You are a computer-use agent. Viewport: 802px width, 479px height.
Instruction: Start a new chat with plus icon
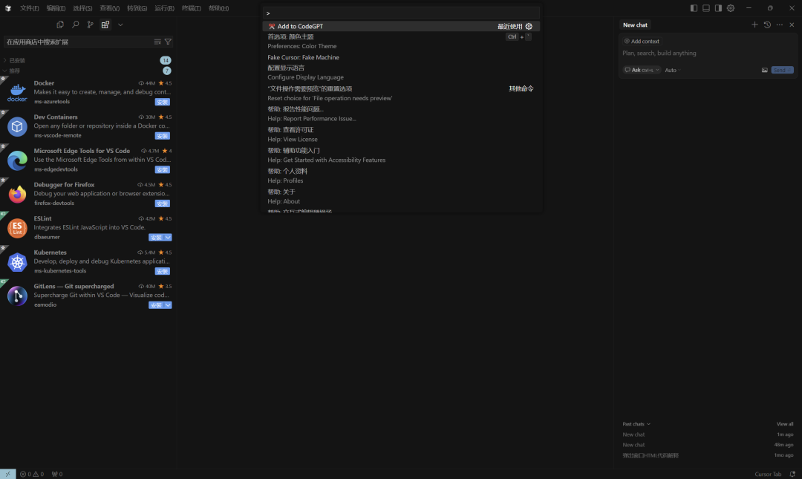pos(754,25)
